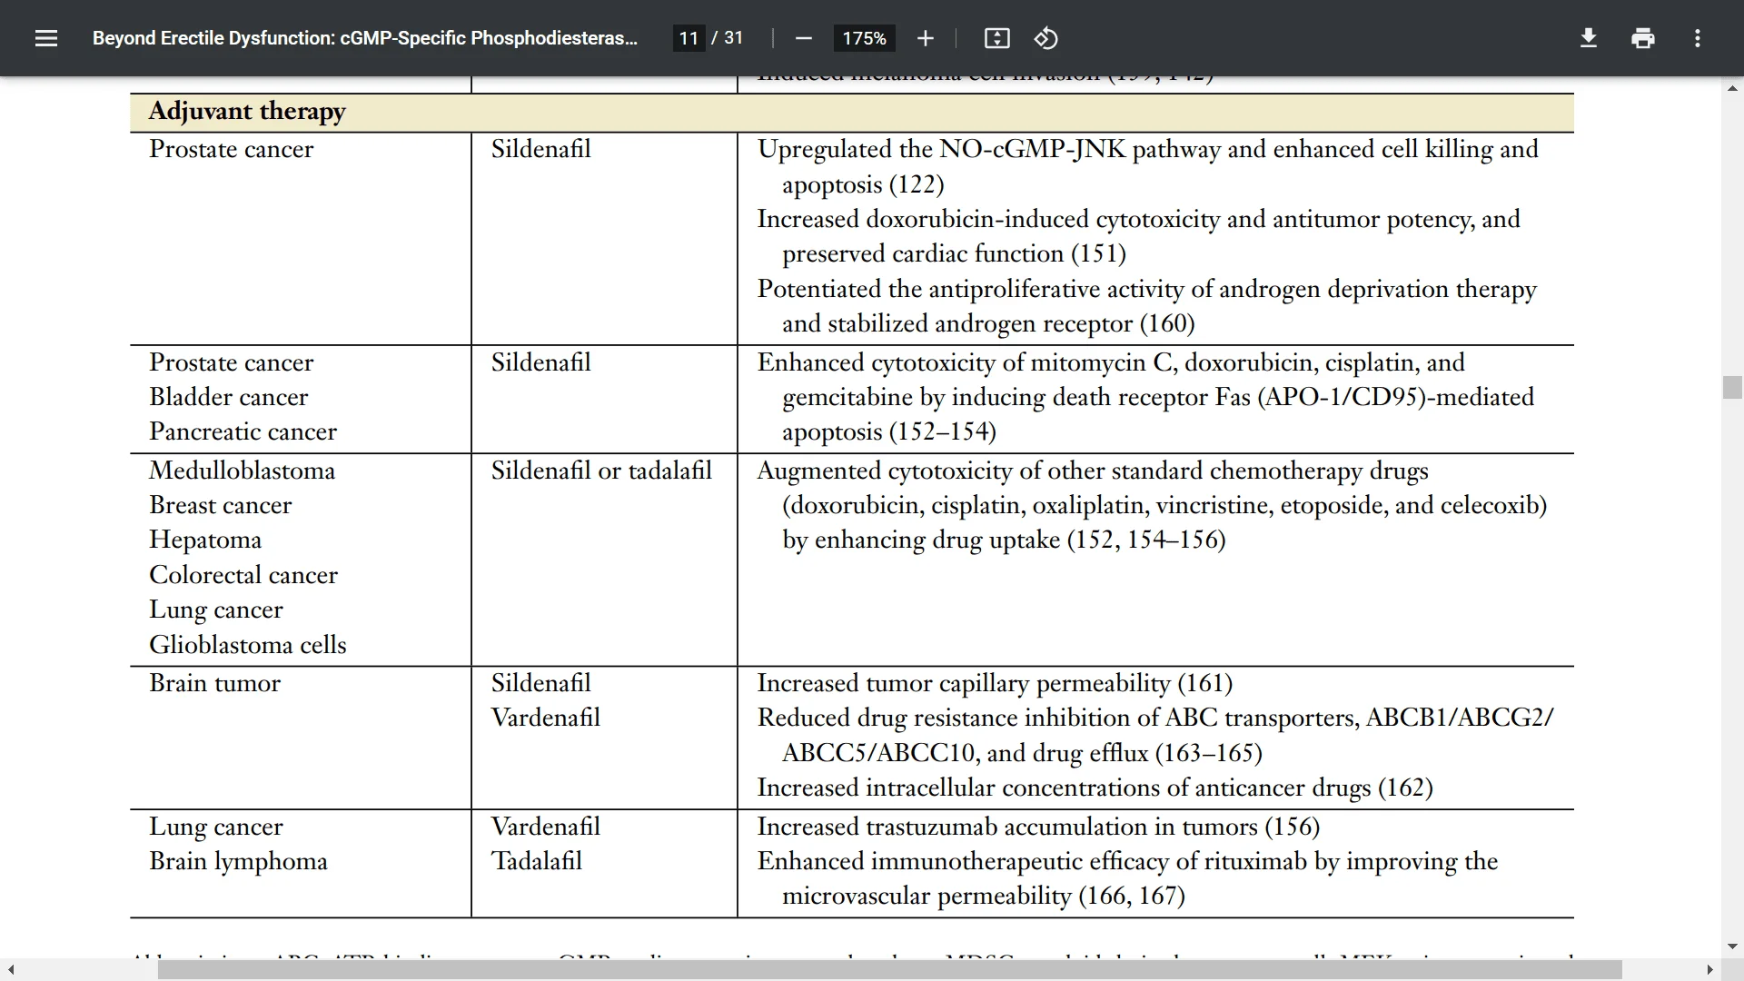1744x981 pixels.
Task: Select the 175% zoom level dropdown
Action: (x=864, y=38)
